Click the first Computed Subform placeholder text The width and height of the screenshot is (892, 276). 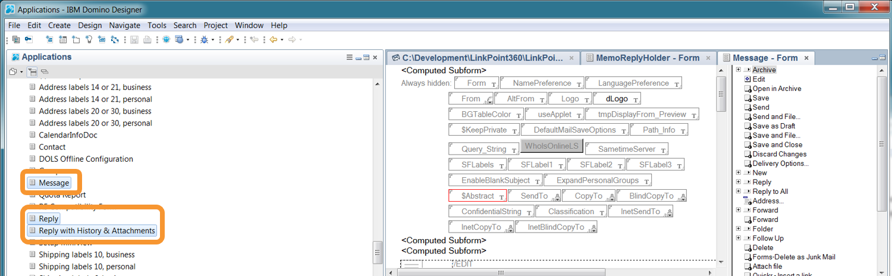444,71
